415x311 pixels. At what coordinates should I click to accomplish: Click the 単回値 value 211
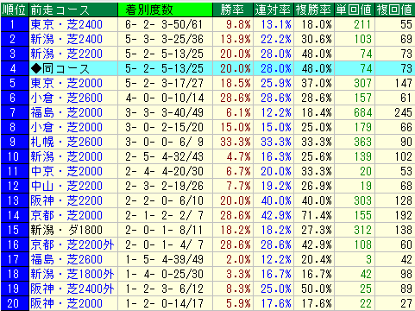(363, 24)
